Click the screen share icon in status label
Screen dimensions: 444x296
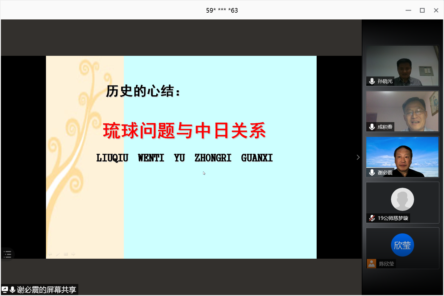[5, 290]
